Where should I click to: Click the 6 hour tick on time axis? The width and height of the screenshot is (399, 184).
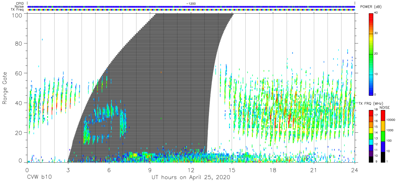click(109, 170)
